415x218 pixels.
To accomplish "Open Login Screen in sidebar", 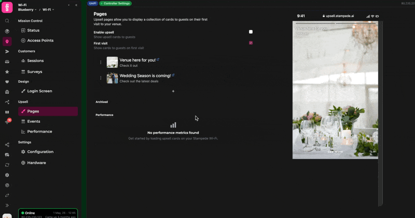I will [x=39, y=91].
